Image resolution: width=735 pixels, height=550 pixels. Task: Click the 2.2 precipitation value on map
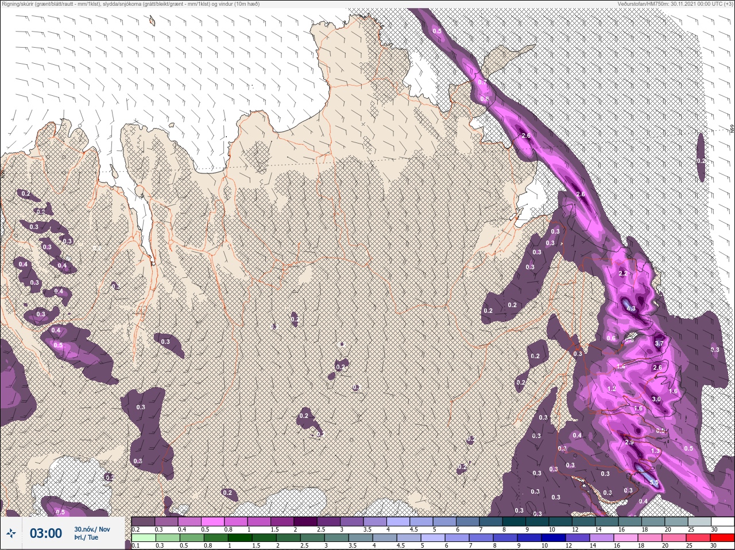(624, 274)
